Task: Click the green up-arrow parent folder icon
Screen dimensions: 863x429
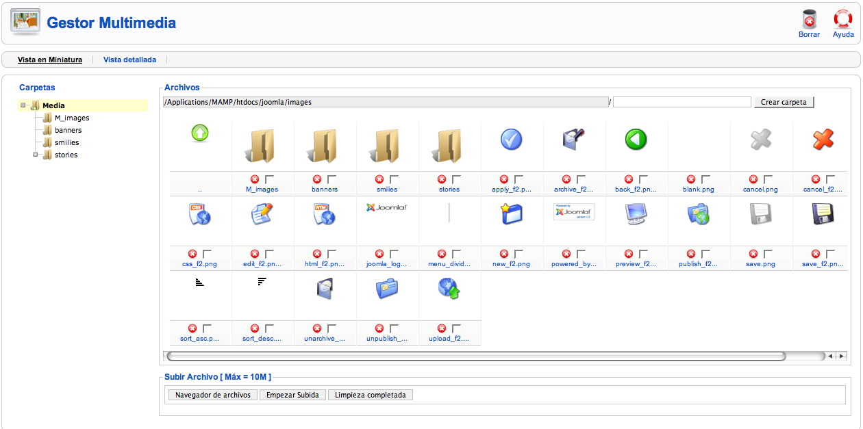Action: [x=200, y=133]
